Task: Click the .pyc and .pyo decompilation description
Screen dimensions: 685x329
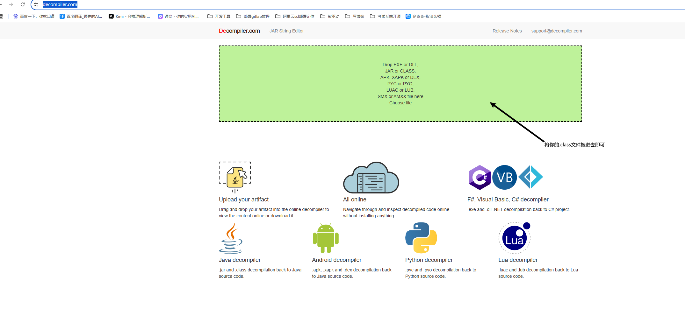Action: pos(441,273)
